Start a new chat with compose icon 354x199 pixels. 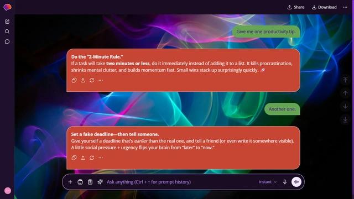tap(7, 22)
